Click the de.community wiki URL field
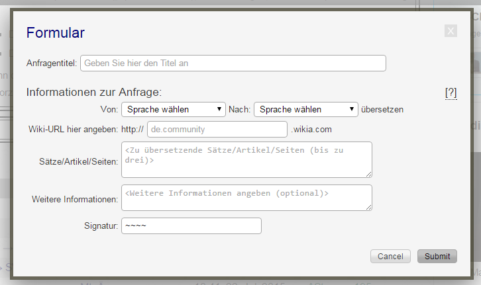This screenshot has width=481, height=285. click(x=217, y=129)
